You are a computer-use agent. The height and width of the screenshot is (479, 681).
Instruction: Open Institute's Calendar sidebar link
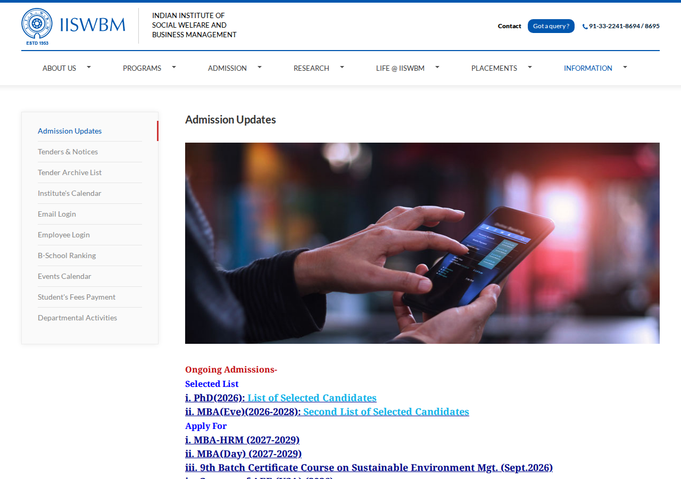tap(69, 193)
